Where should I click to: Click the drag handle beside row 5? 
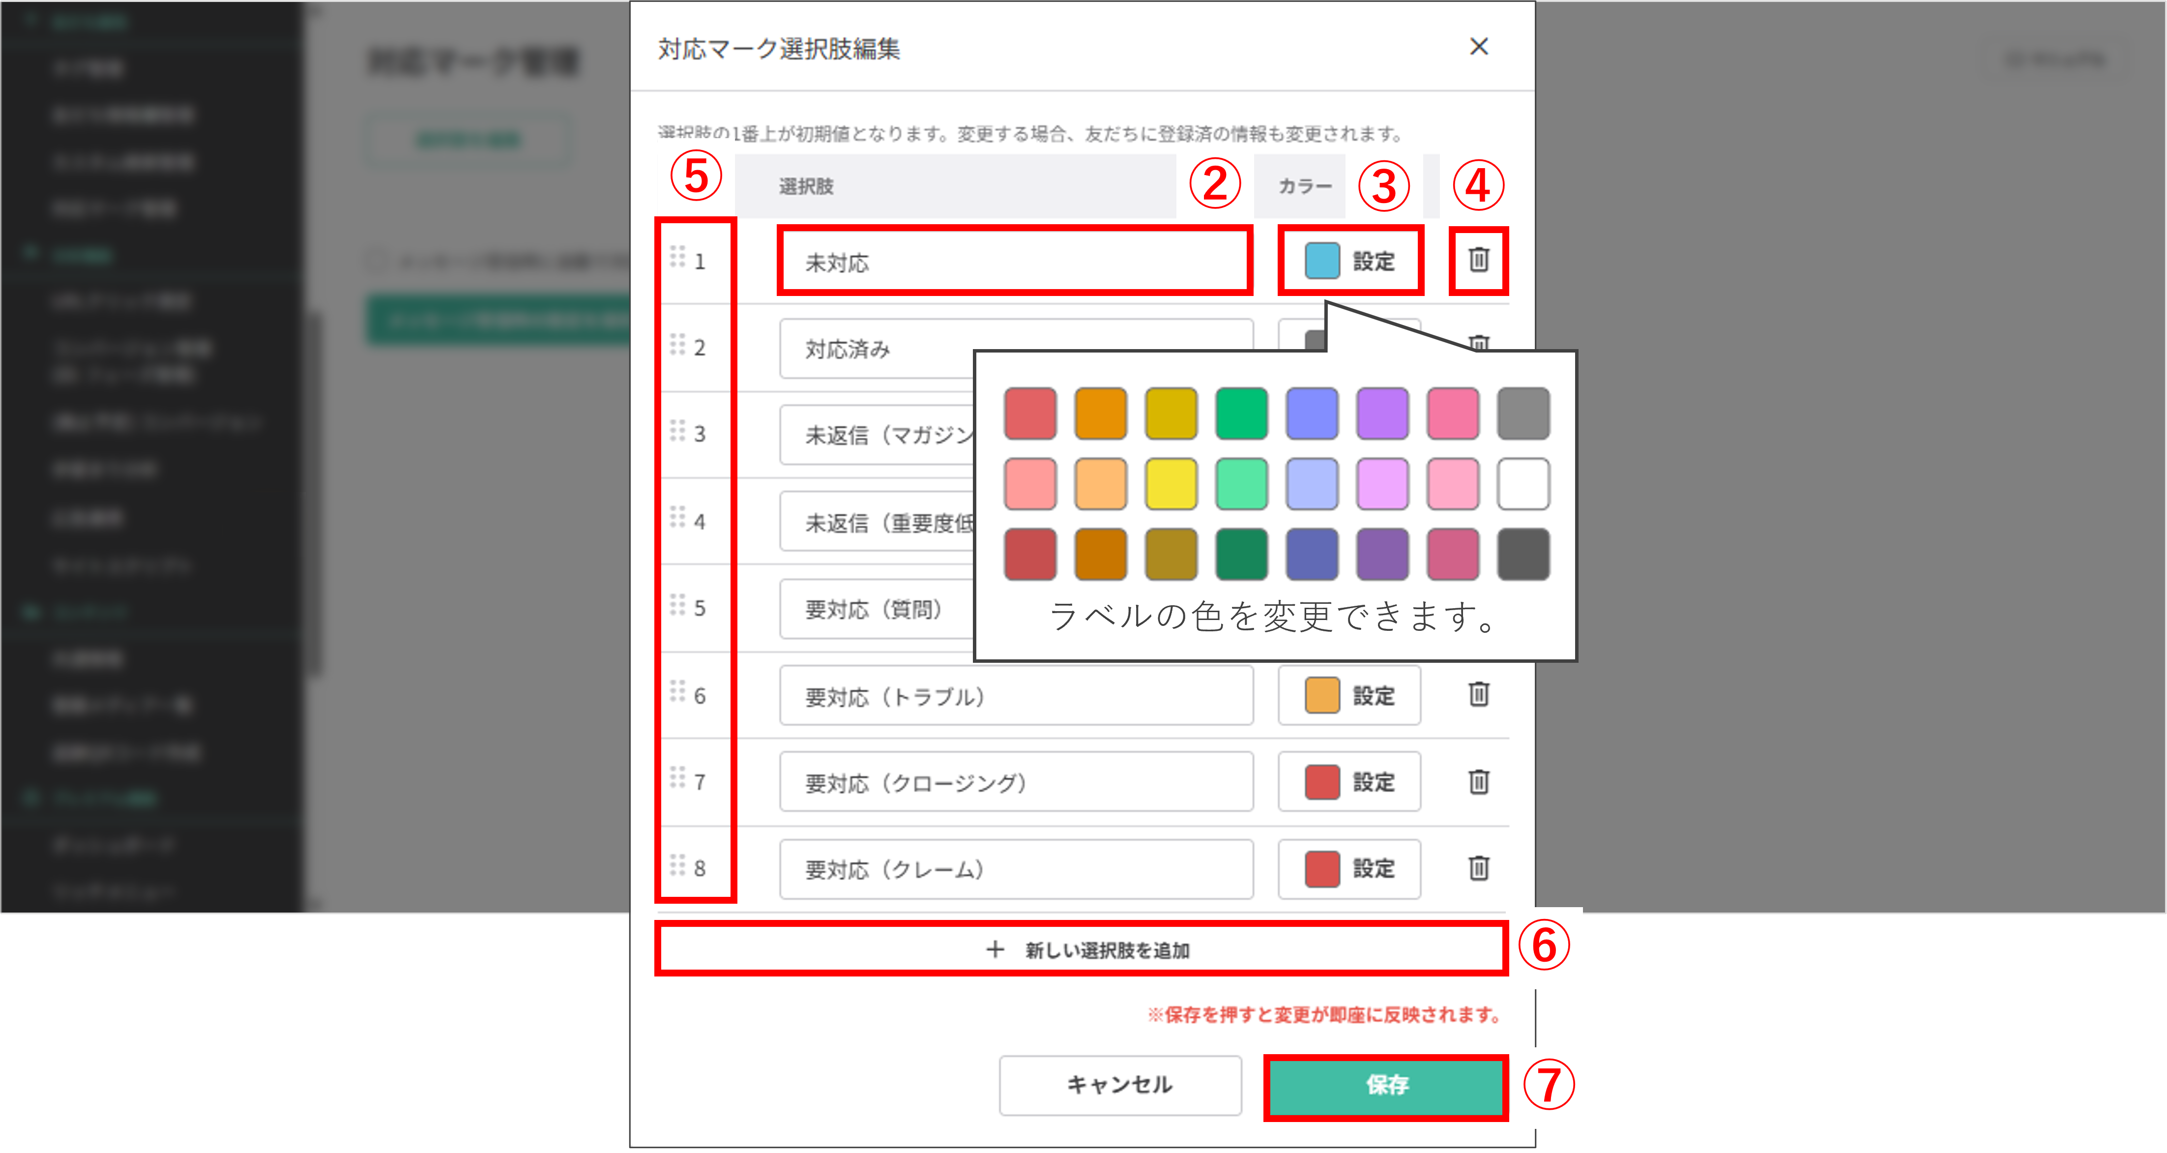click(x=680, y=609)
